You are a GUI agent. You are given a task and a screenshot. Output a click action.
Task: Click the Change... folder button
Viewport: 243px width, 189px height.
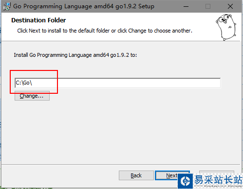[32, 96]
